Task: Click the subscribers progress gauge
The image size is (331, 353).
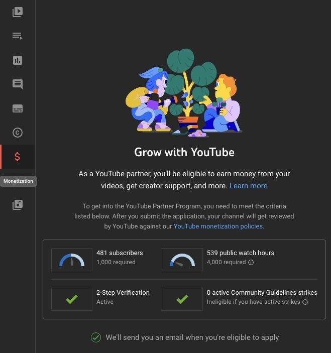Action: (x=72, y=260)
